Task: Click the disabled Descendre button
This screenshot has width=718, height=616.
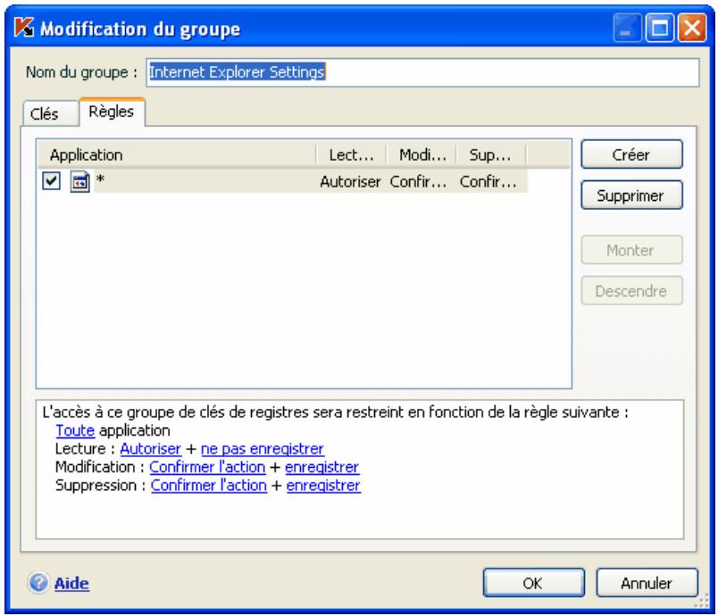Action: [x=631, y=291]
